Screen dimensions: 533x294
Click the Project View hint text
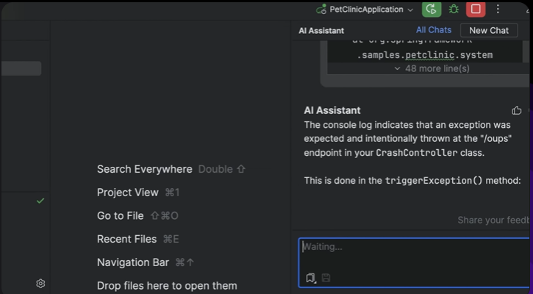coord(127,193)
